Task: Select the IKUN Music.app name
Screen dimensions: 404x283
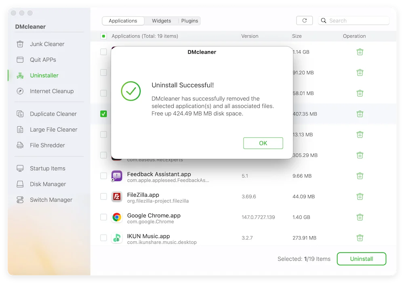Action: [x=148, y=236]
